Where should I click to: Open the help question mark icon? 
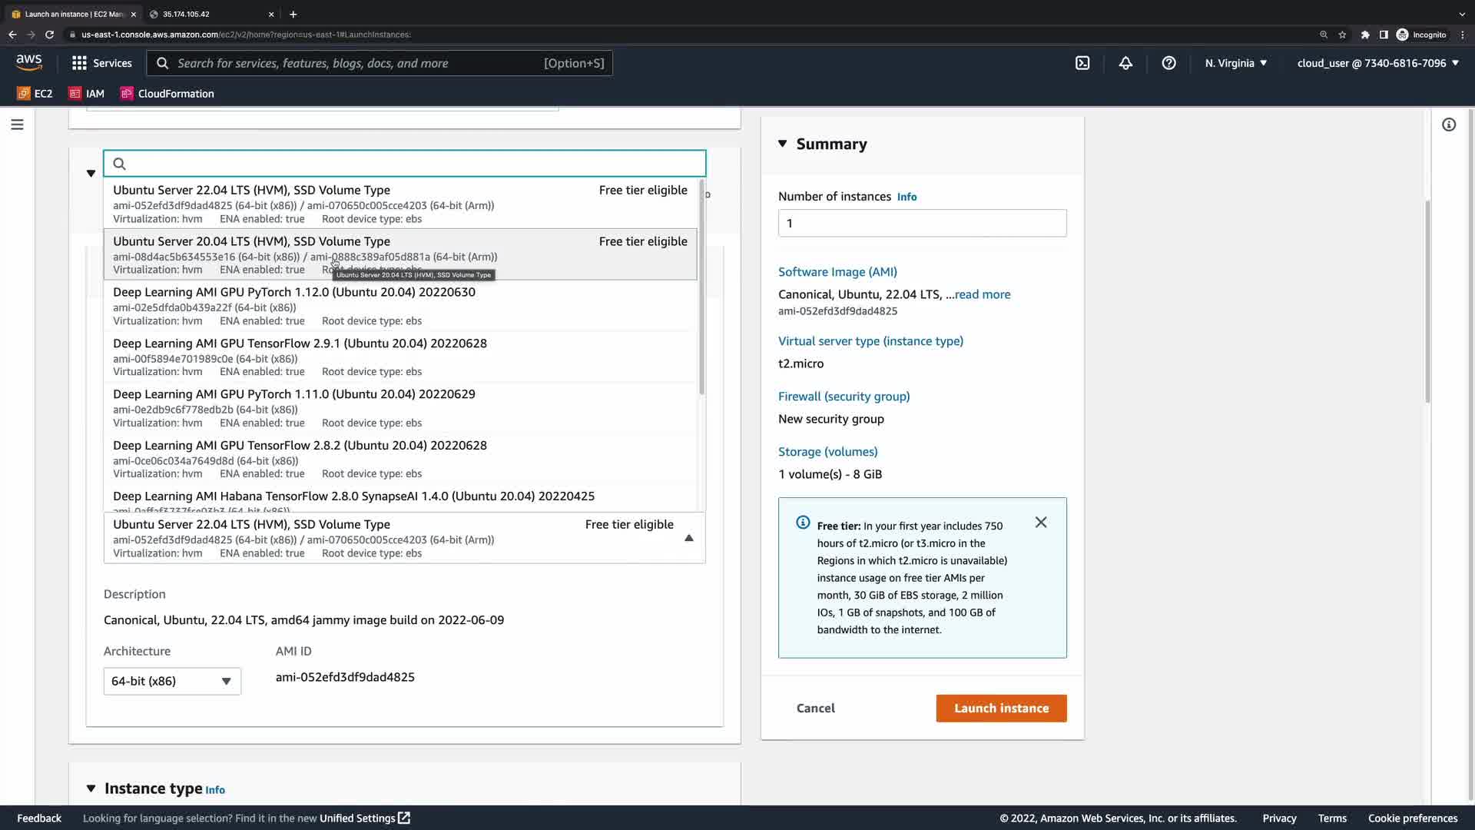pos(1168,63)
